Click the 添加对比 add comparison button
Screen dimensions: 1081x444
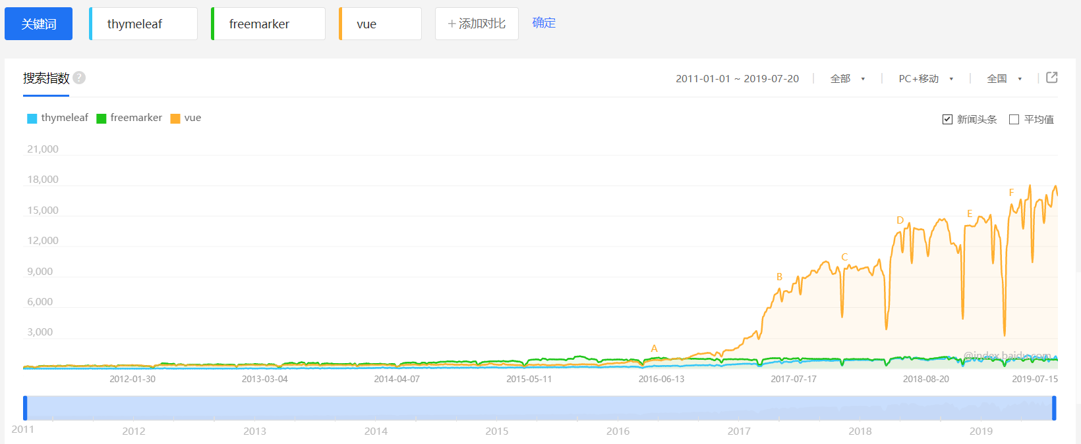coord(477,24)
